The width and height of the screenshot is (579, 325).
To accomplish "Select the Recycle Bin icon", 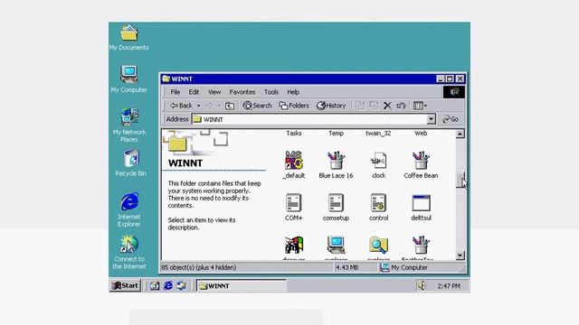I will point(131,159).
